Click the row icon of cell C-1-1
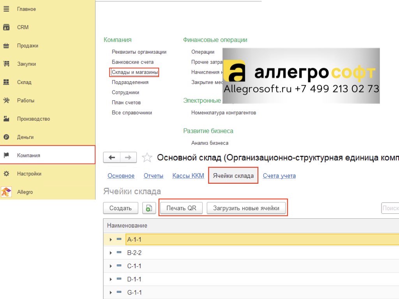Viewport: 399px width, 299px height. tap(119, 266)
